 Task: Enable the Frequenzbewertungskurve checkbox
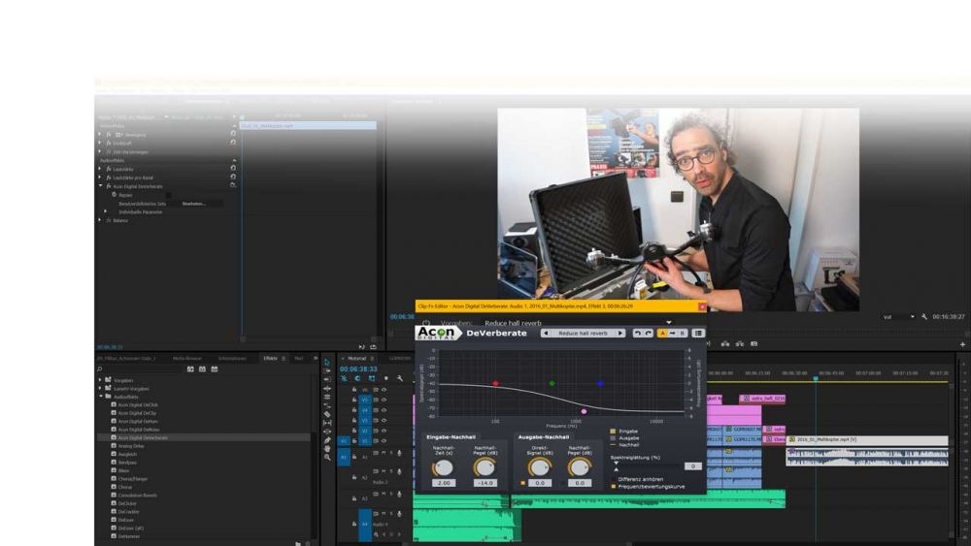(x=615, y=486)
